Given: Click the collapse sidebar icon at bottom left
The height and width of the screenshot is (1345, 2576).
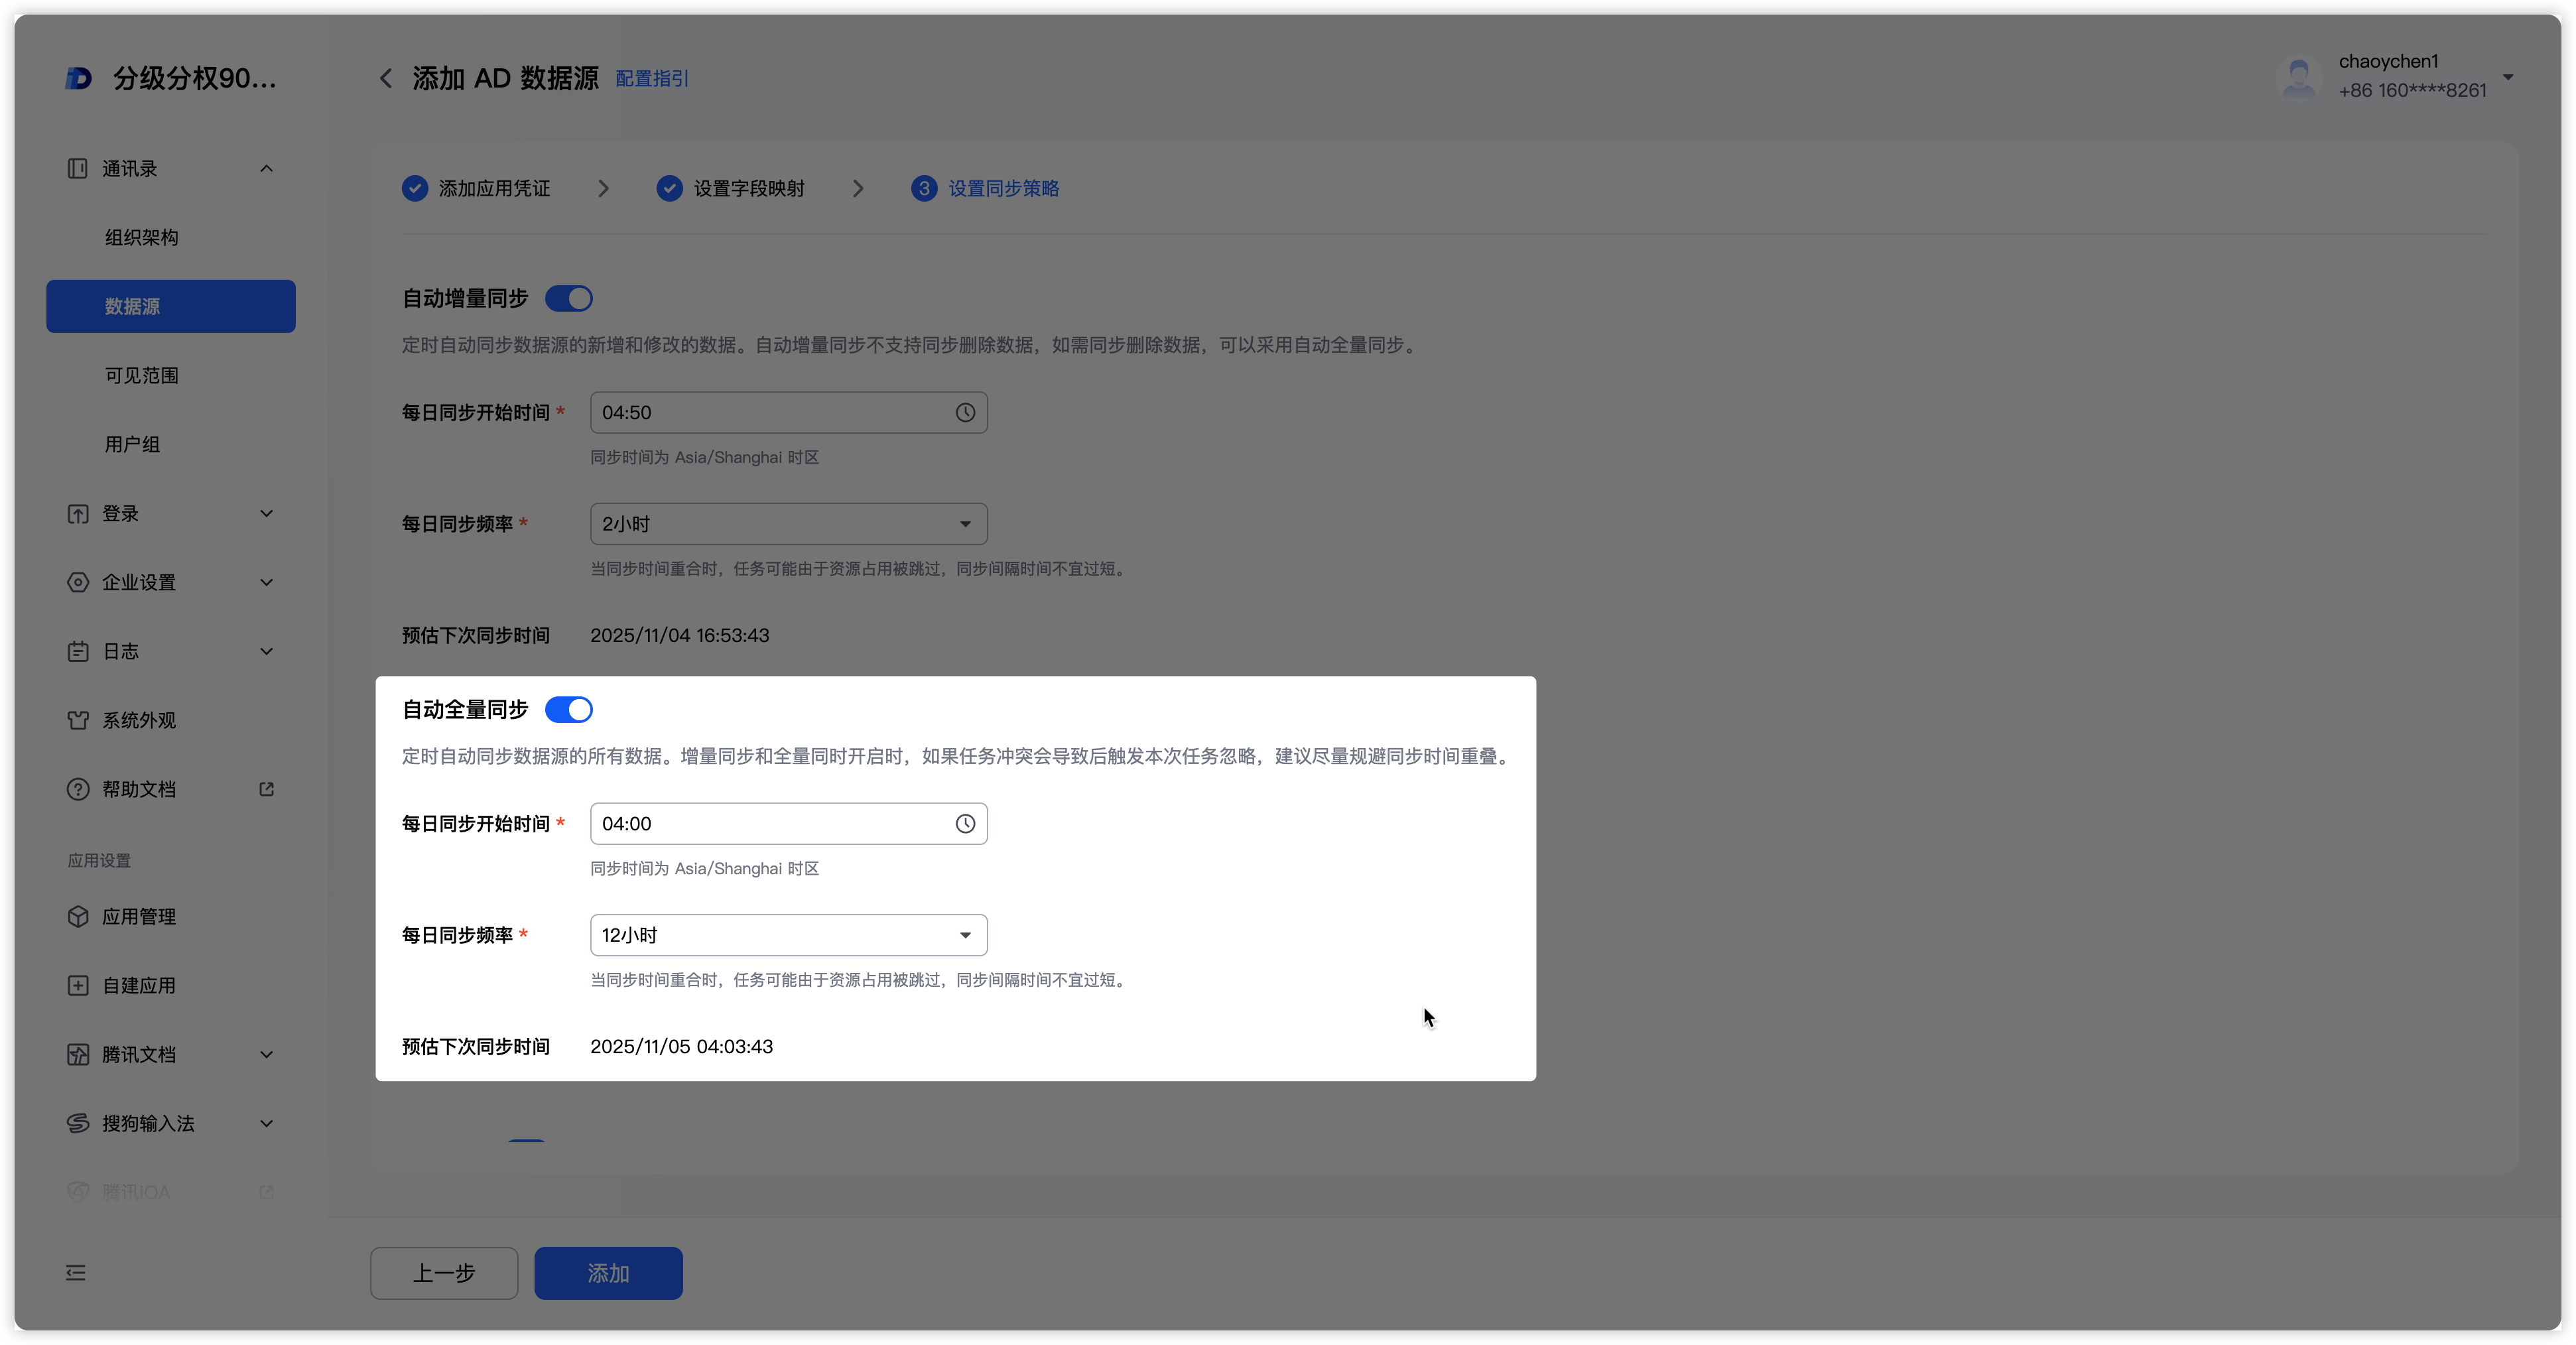Looking at the screenshot, I should 76,1273.
